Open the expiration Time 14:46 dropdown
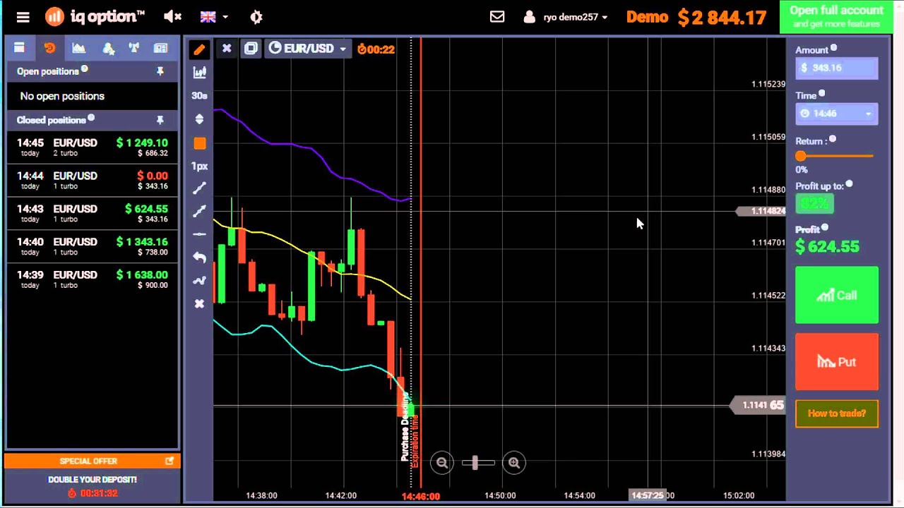The height and width of the screenshot is (508, 904). (x=837, y=113)
